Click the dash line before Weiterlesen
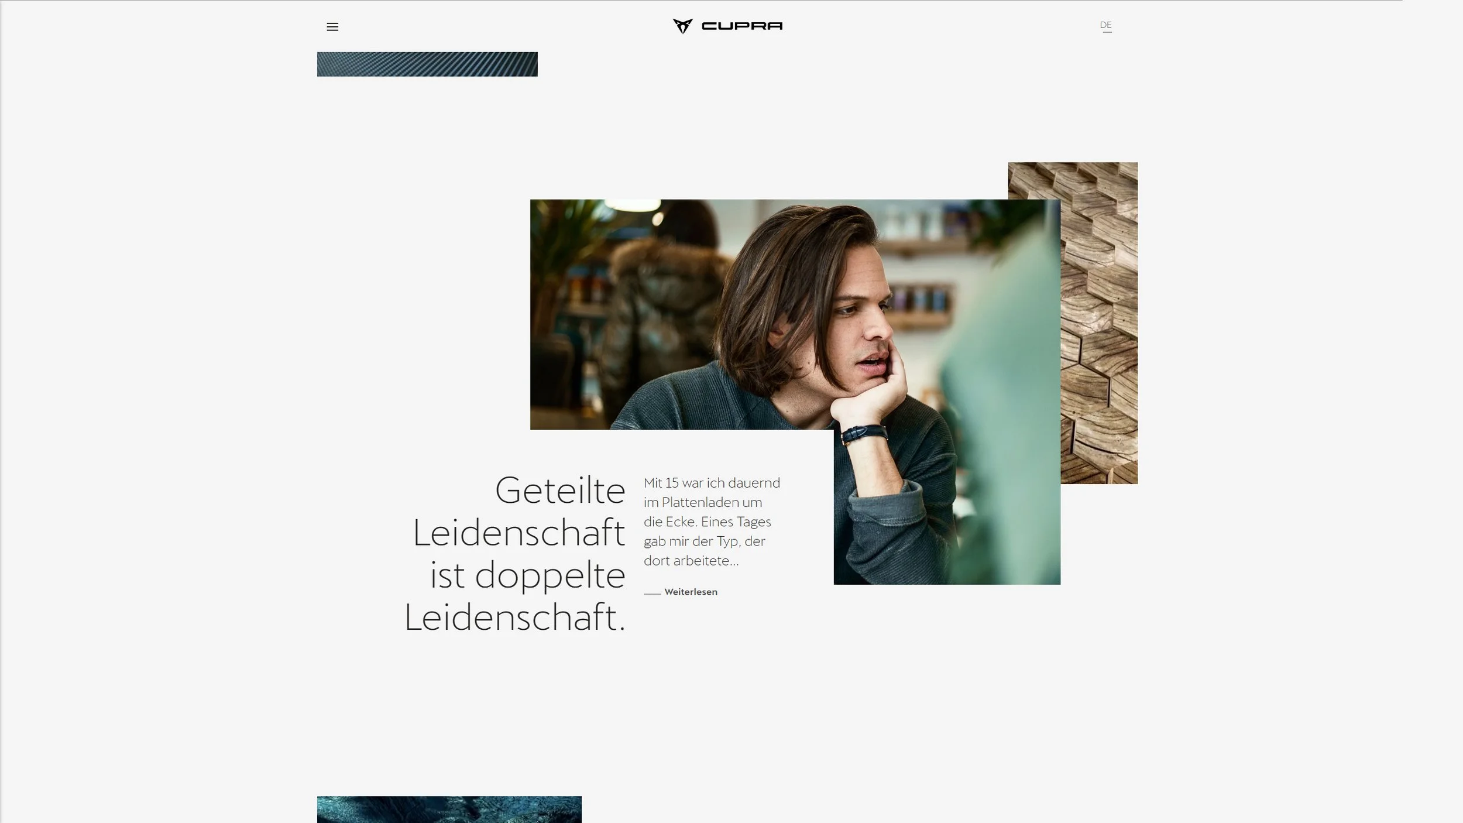The image size is (1463, 823). [652, 593]
